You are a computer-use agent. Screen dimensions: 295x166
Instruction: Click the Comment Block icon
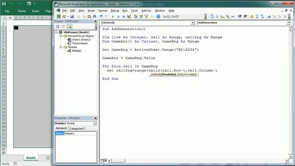click(257, 17)
